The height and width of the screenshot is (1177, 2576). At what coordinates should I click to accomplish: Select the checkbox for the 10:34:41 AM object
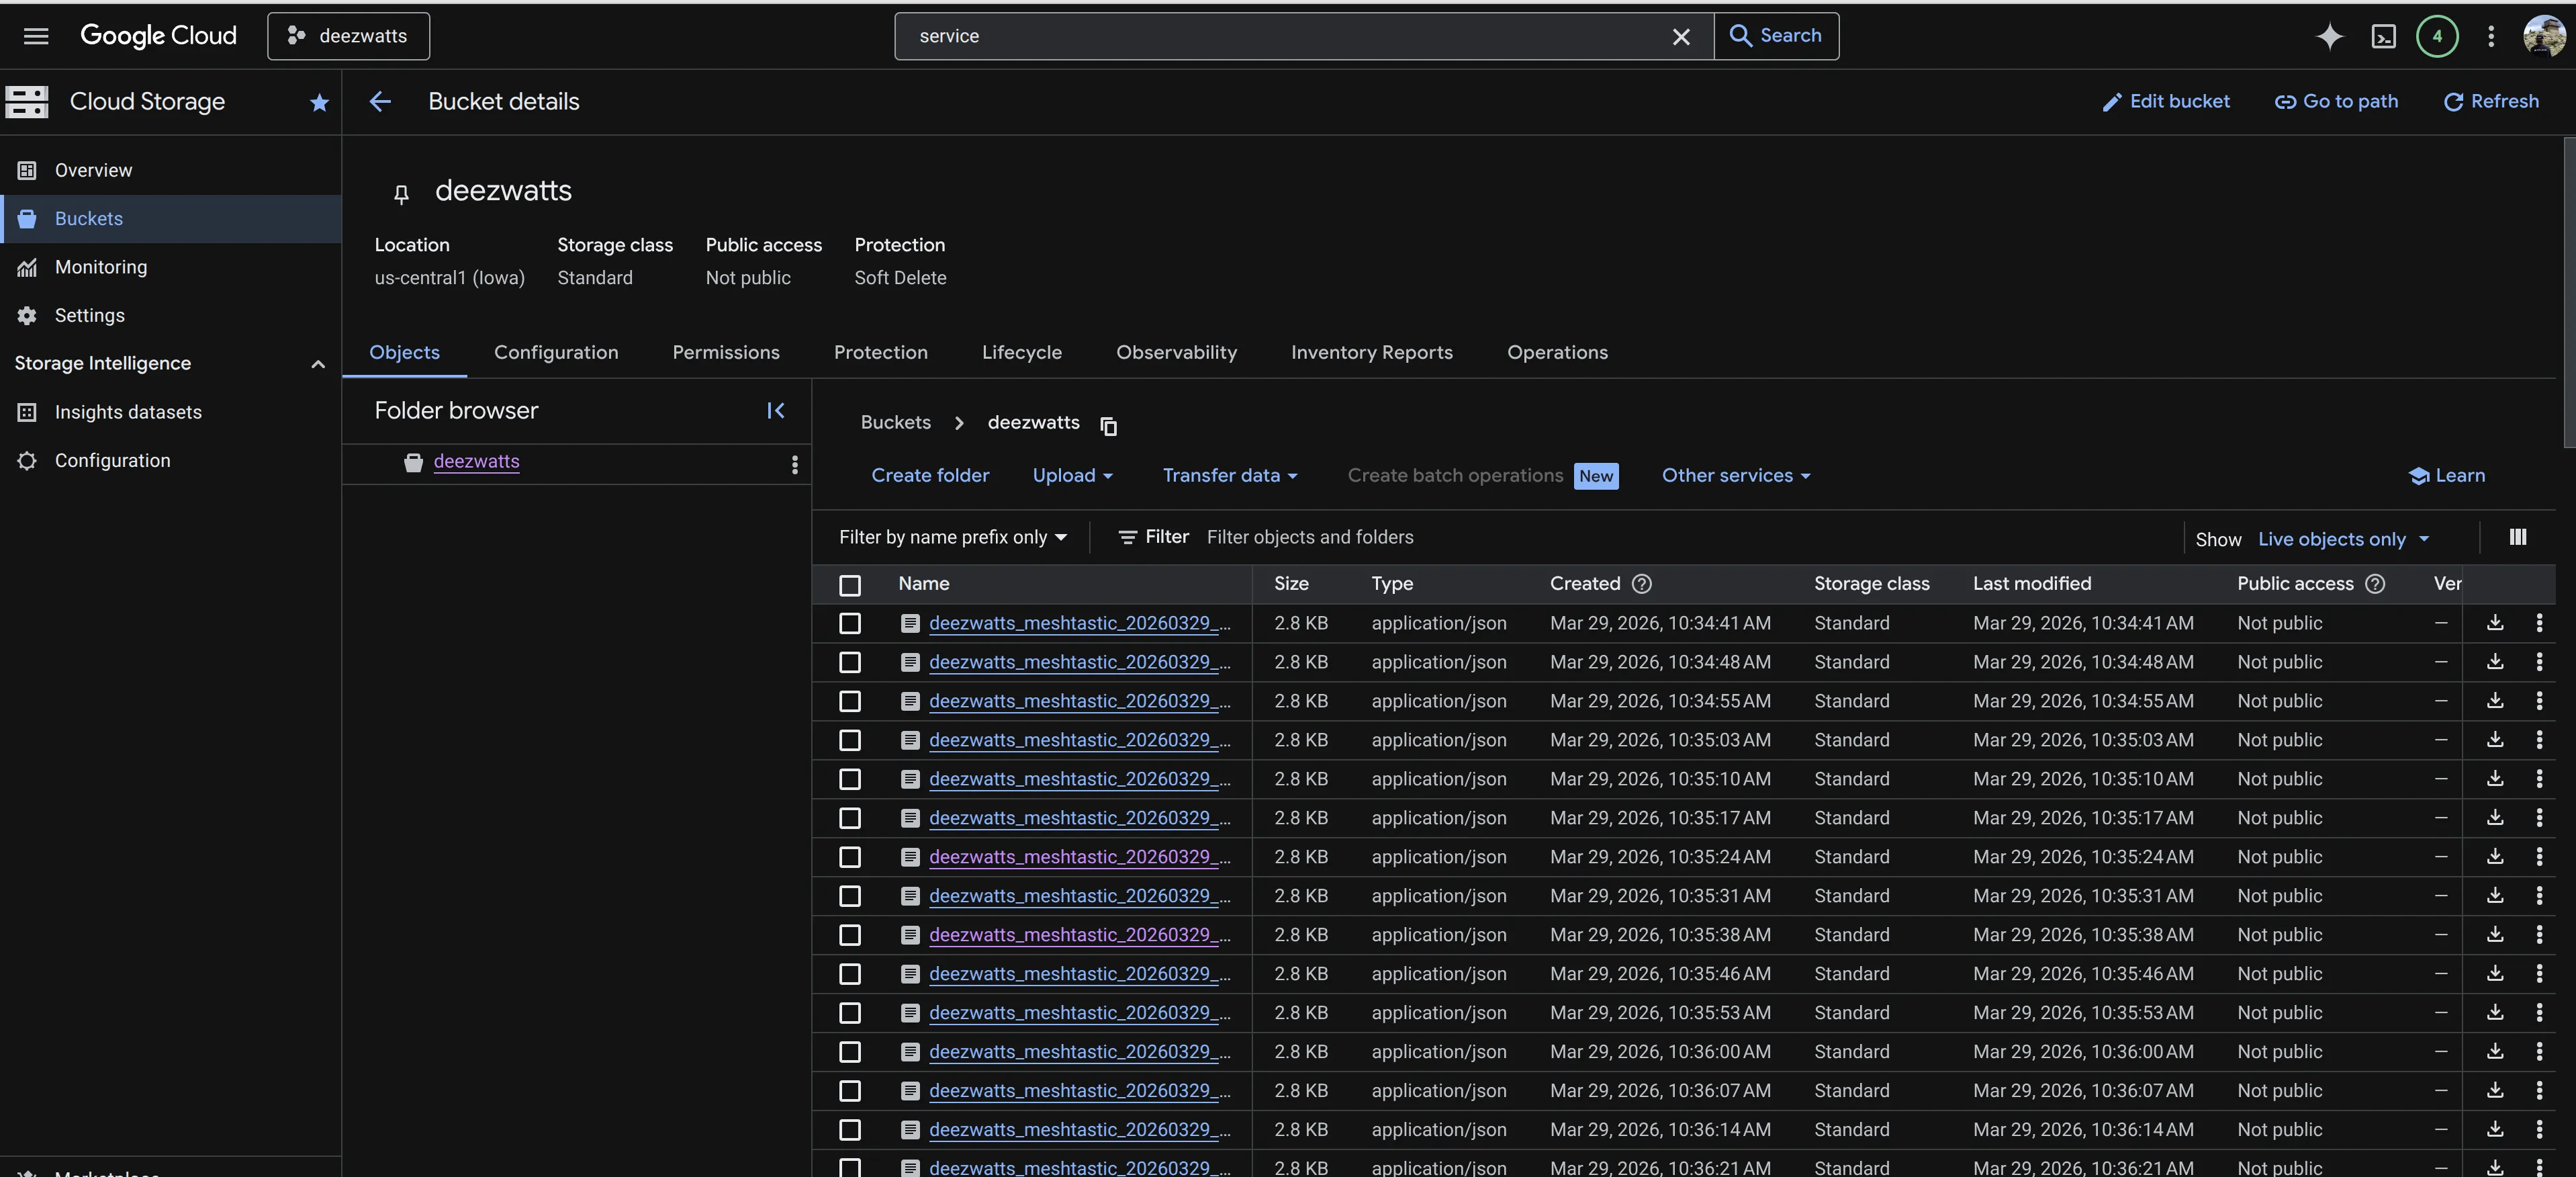[850, 624]
